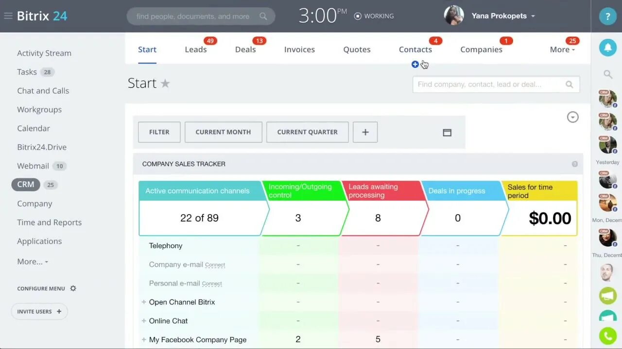Viewport: 622px width, 349px height.
Task: Select the Current Quarter filter
Action: (307, 132)
